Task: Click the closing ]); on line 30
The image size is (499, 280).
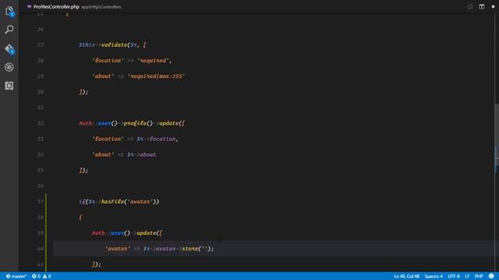Action: 83,92
